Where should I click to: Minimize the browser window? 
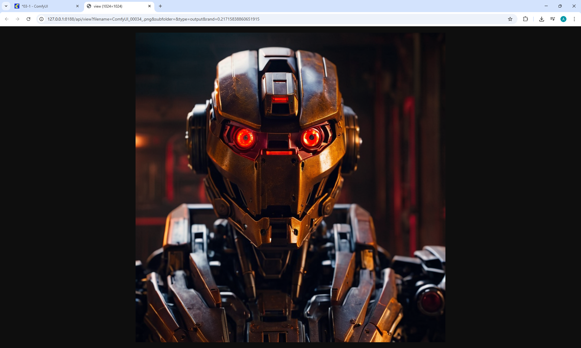pyautogui.click(x=546, y=6)
